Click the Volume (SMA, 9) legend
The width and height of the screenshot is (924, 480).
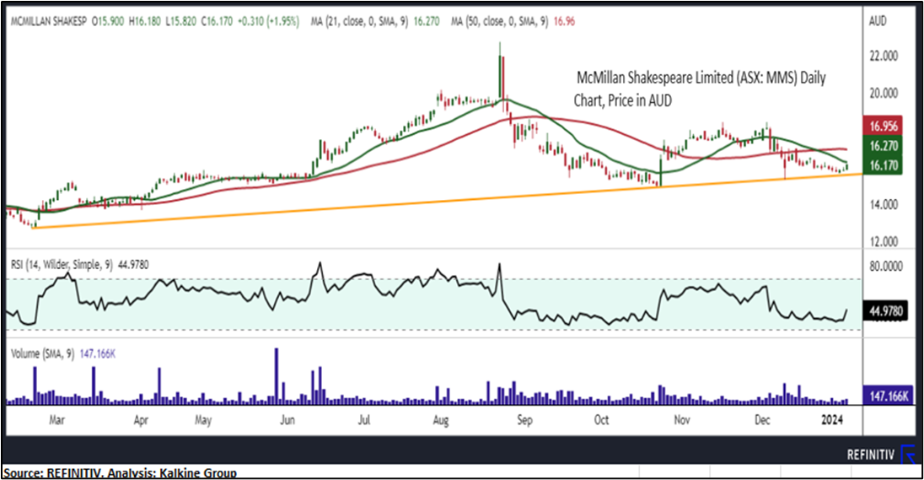click(x=42, y=353)
